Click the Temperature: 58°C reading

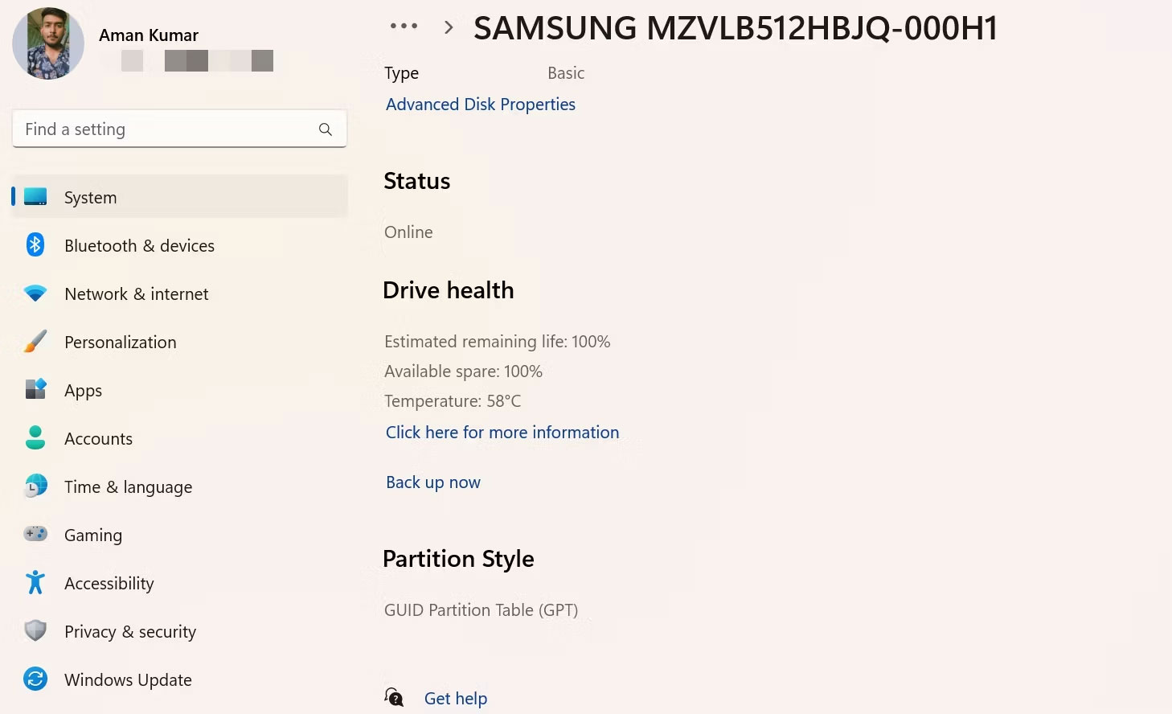[x=453, y=401]
